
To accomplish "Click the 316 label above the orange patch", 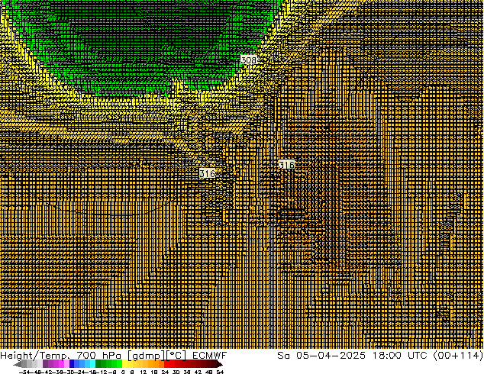I will tap(286, 164).
